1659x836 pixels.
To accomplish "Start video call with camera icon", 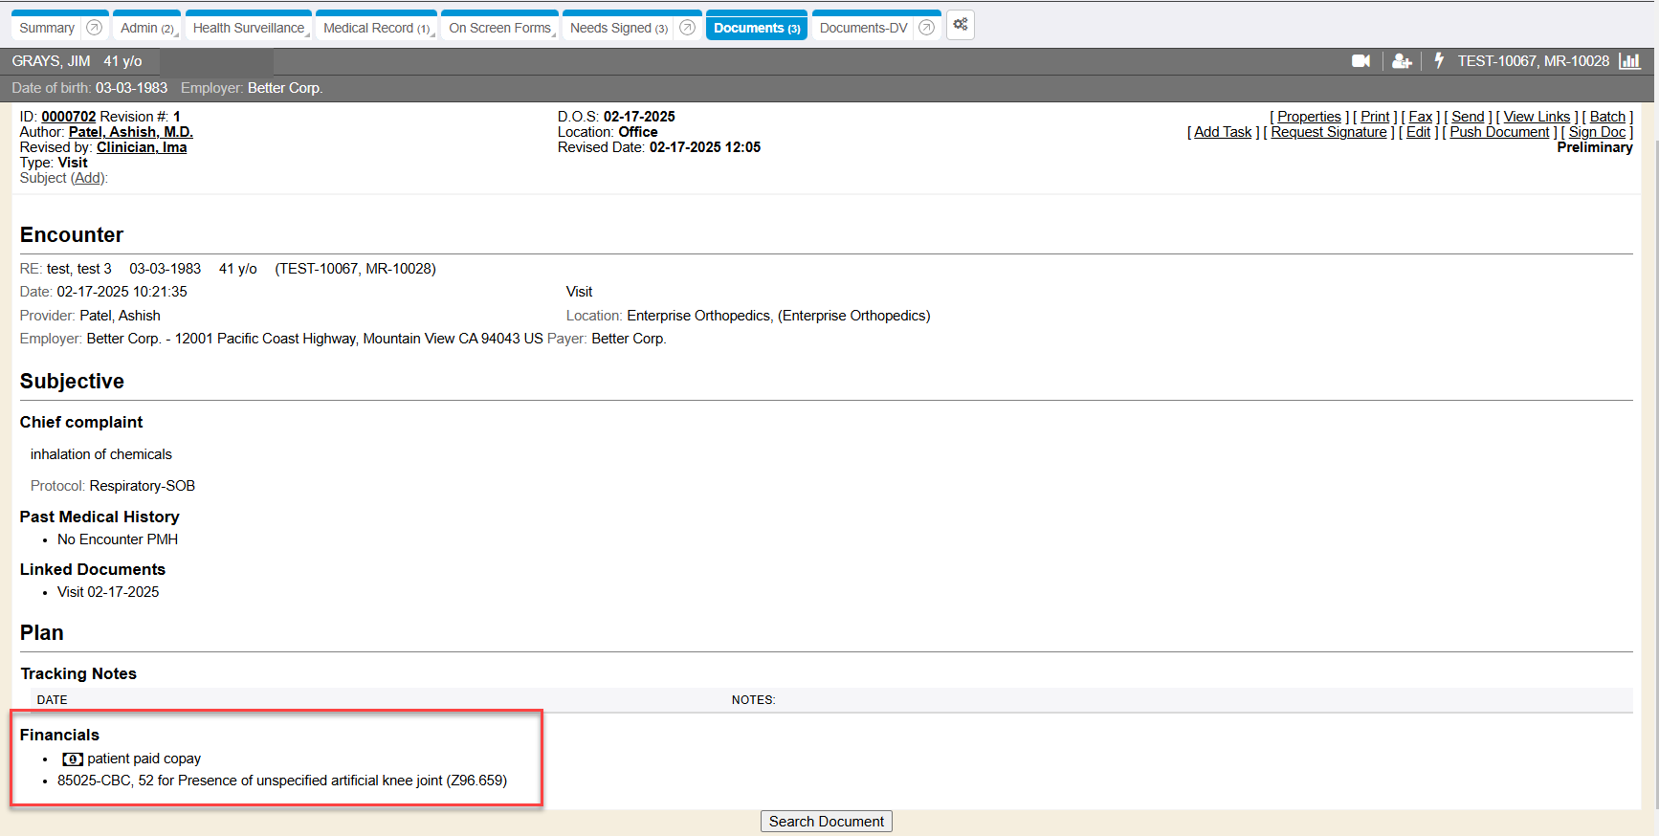I will click(1360, 61).
